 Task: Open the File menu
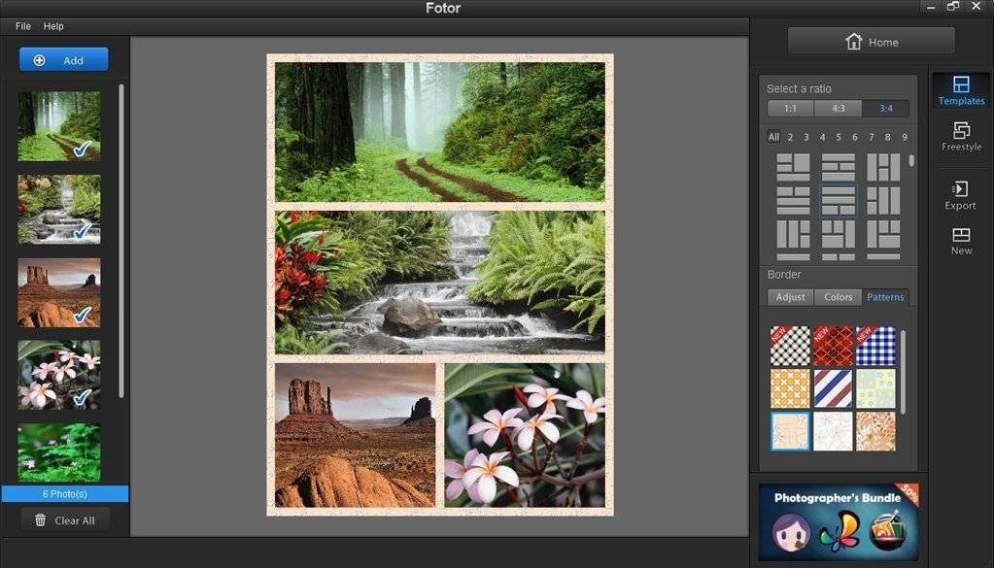click(x=22, y=26)
